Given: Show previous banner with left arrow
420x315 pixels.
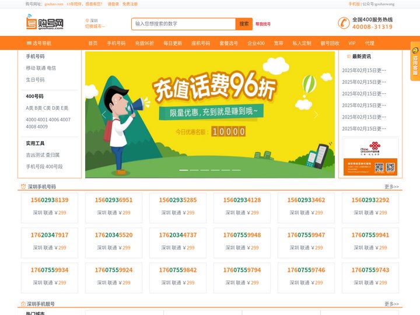Looking at the screenshot, I should coord(104,115).
